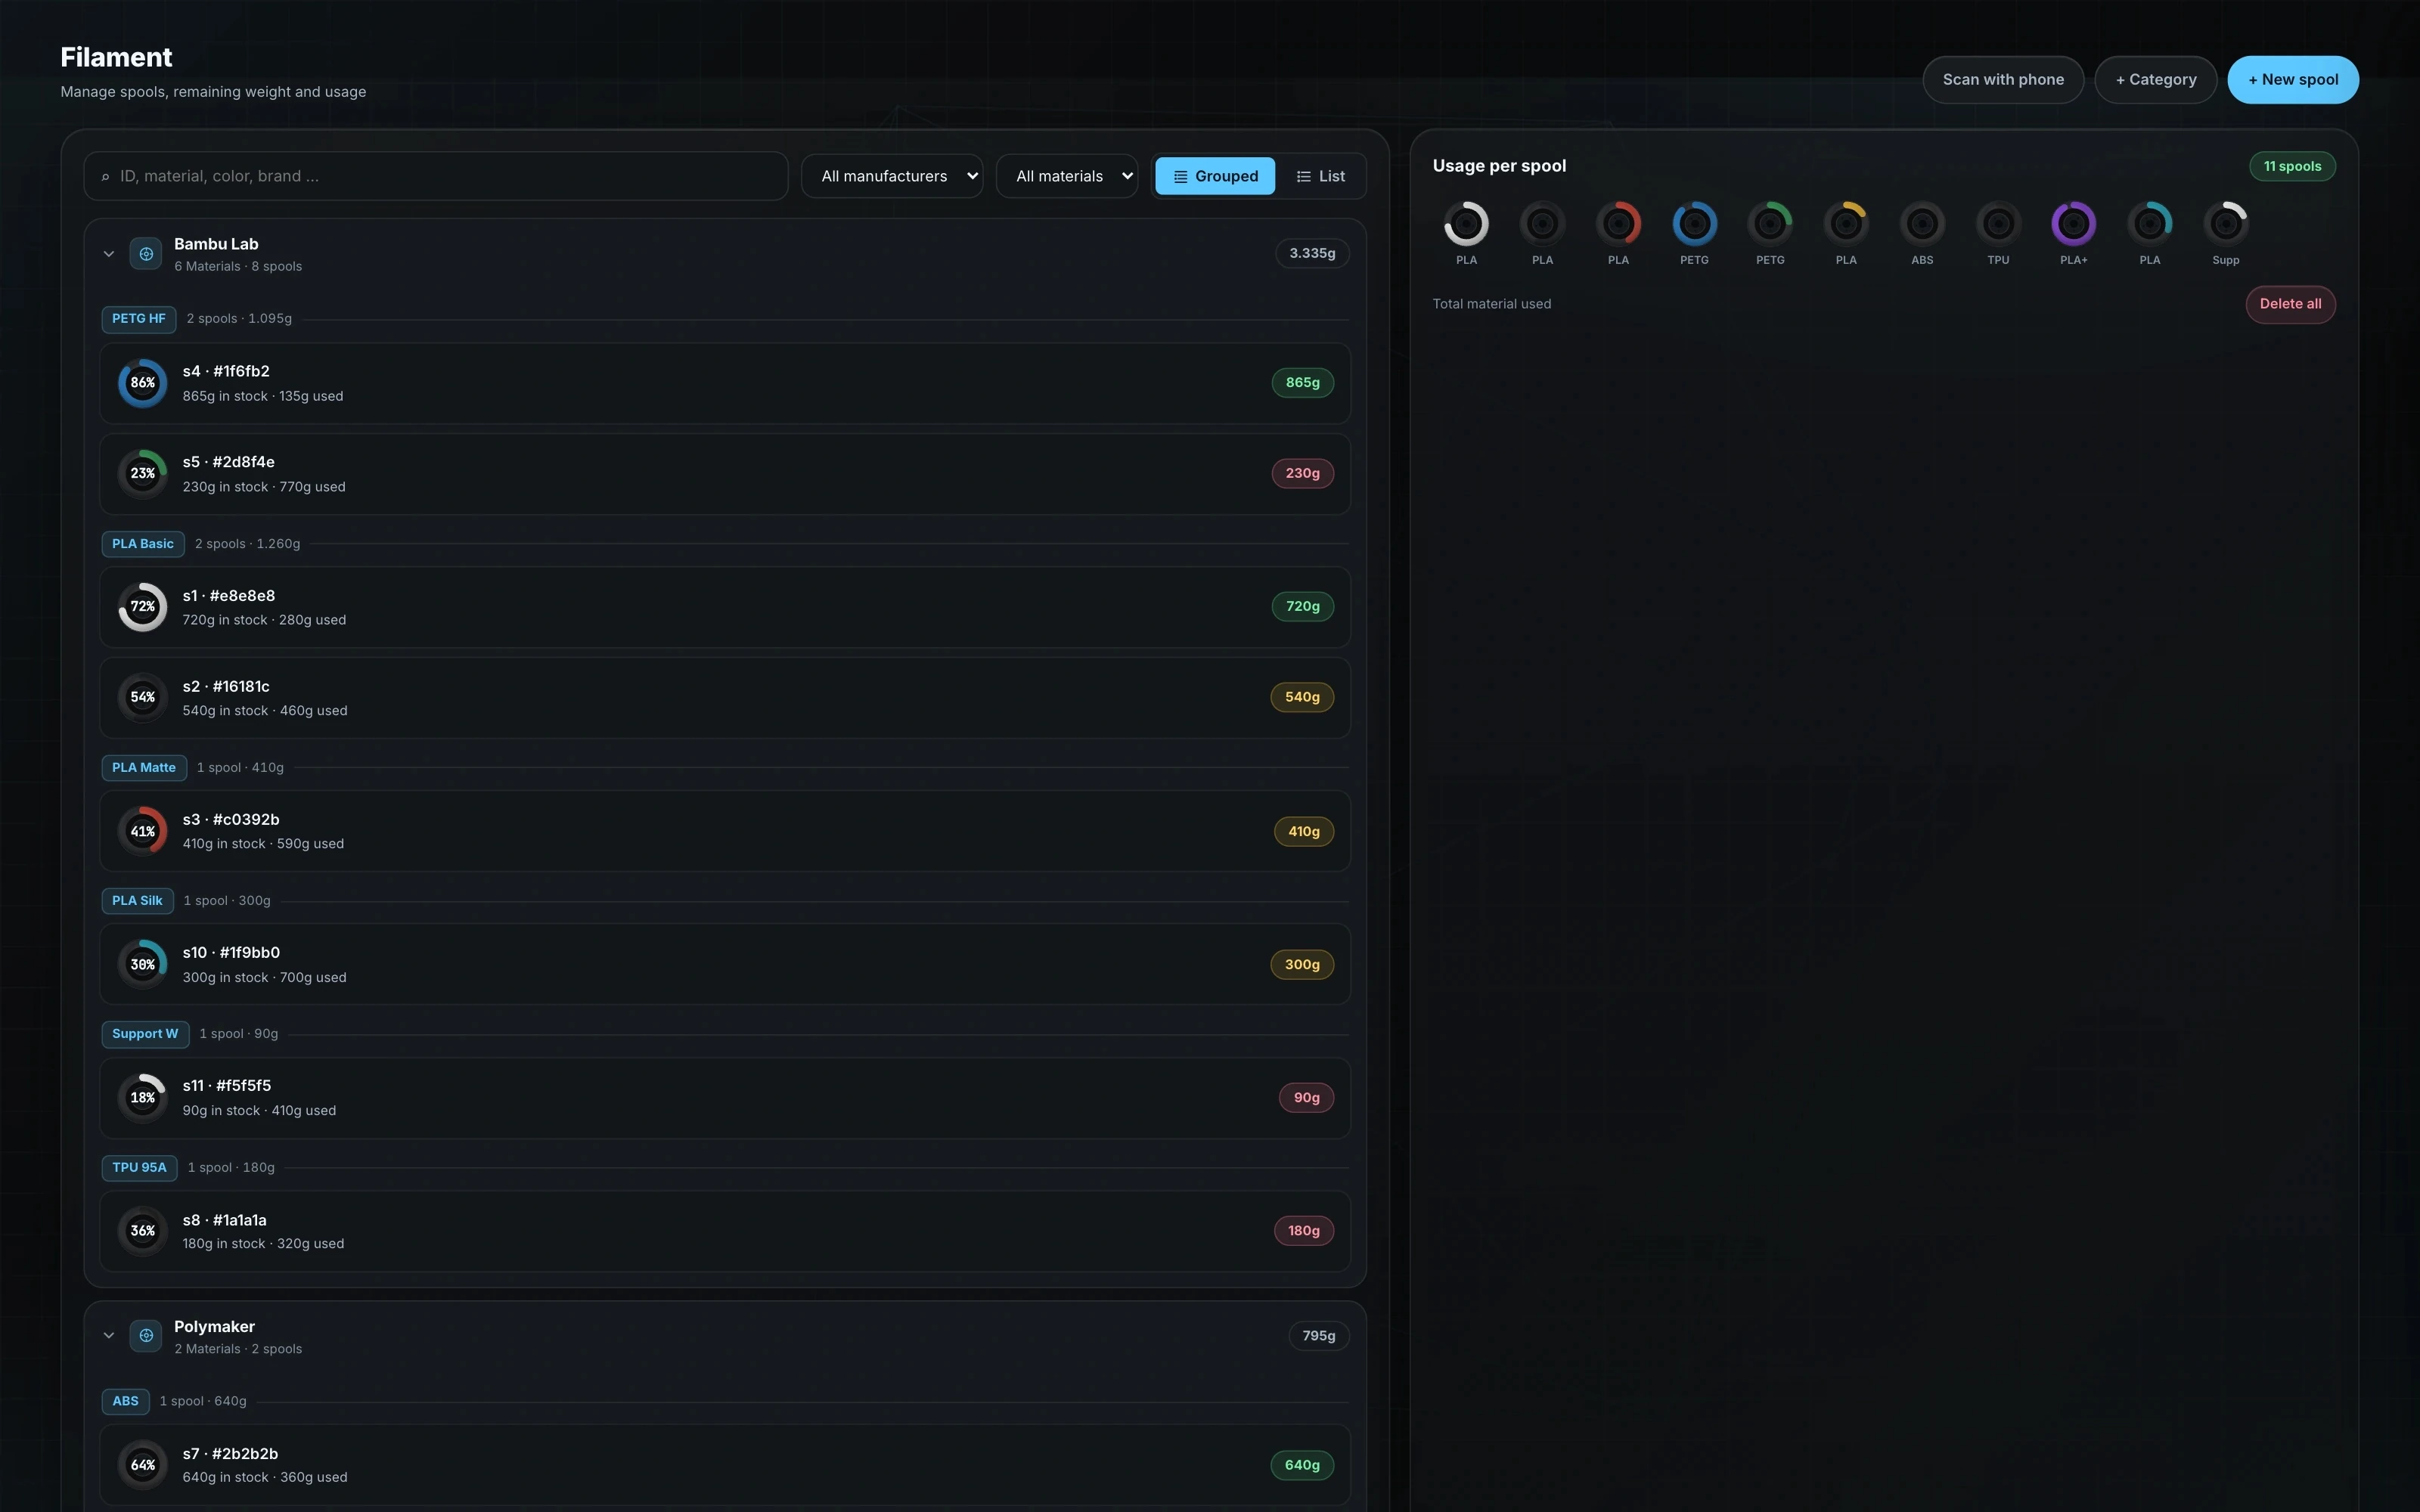Click the 30% progress ring for spool s10

[143, 964]
